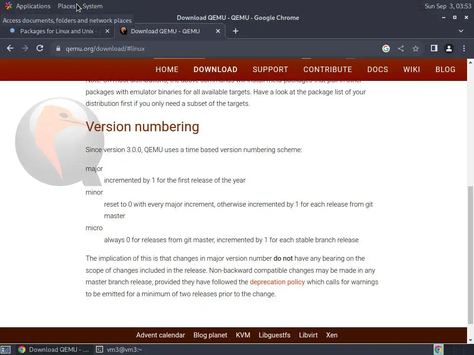Click the clock showing Sun Sep 3
474x355 pixels.
pos(448,6)
